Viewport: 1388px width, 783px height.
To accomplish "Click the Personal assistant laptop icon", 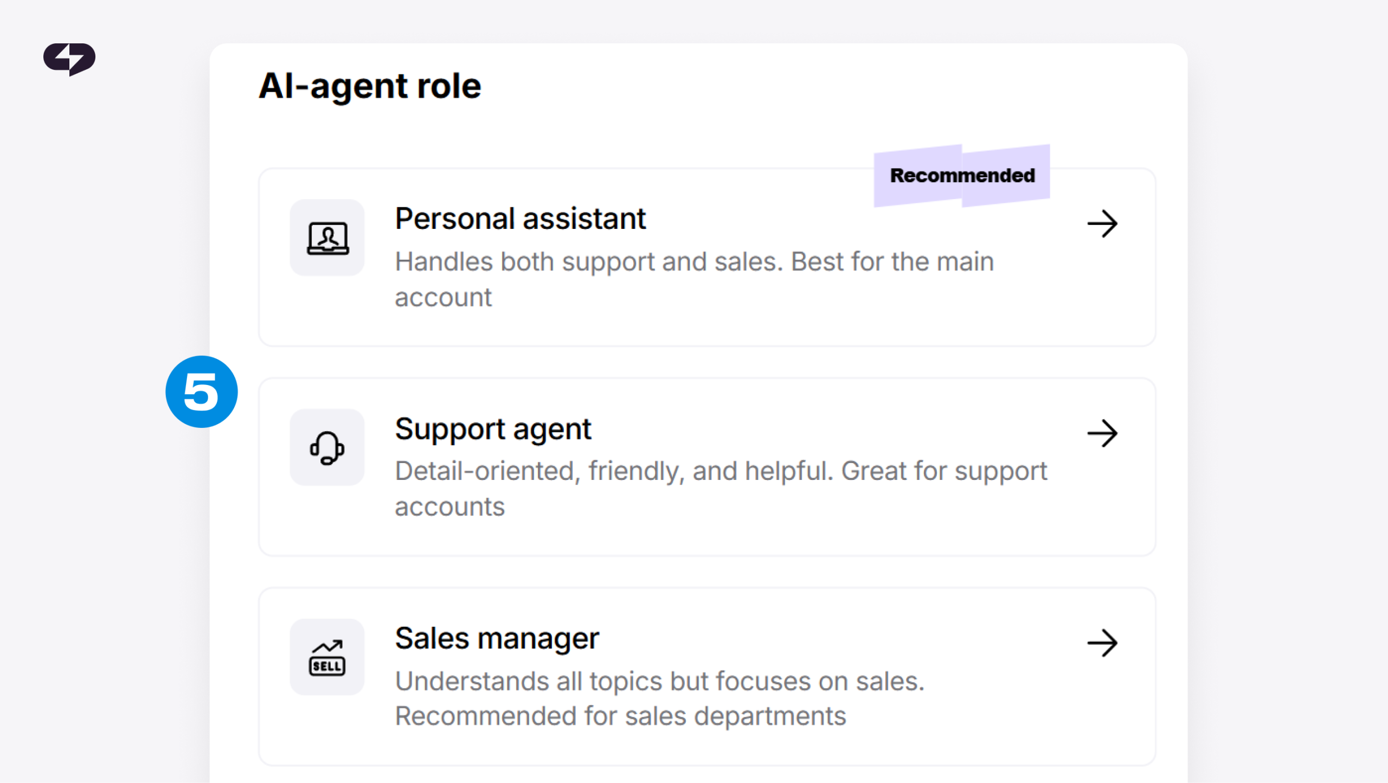I will click(x=327, y=238).
